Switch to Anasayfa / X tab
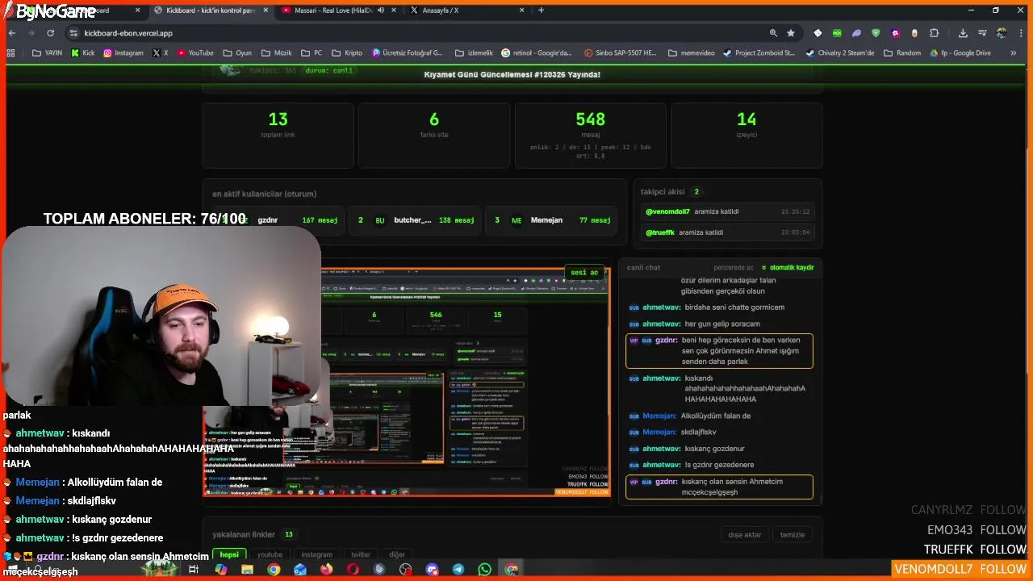 tap(466, 10)
